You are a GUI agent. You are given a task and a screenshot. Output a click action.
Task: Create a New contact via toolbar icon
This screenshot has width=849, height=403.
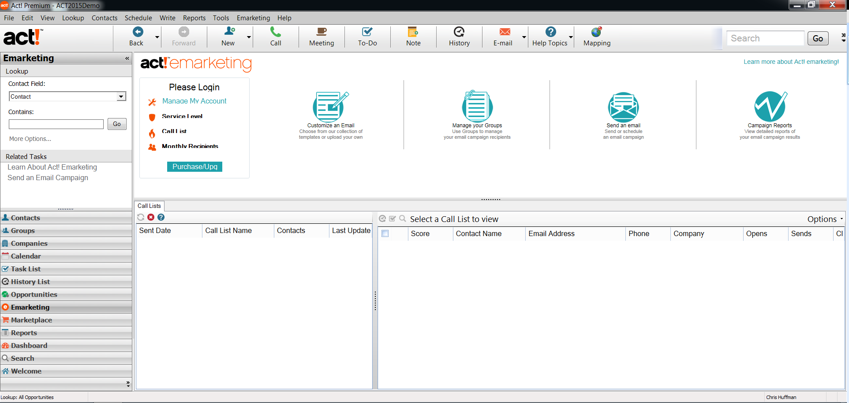pos(229,31)
